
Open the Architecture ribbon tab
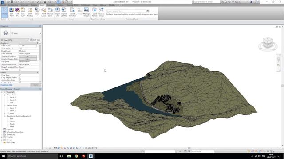(x=13, y=5)
